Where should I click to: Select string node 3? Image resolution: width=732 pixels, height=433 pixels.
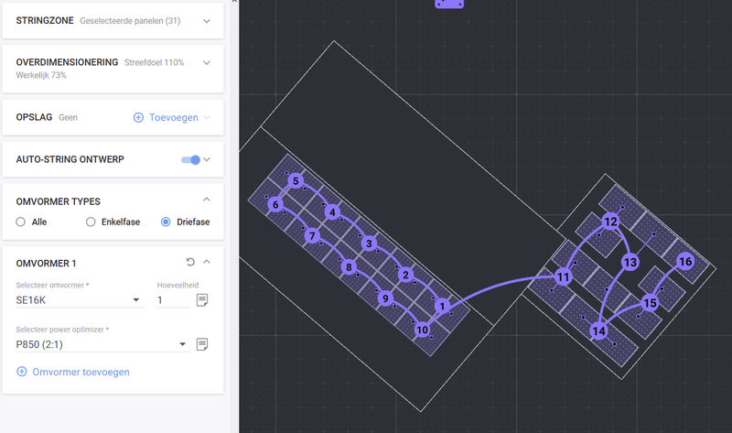(370, 244)
